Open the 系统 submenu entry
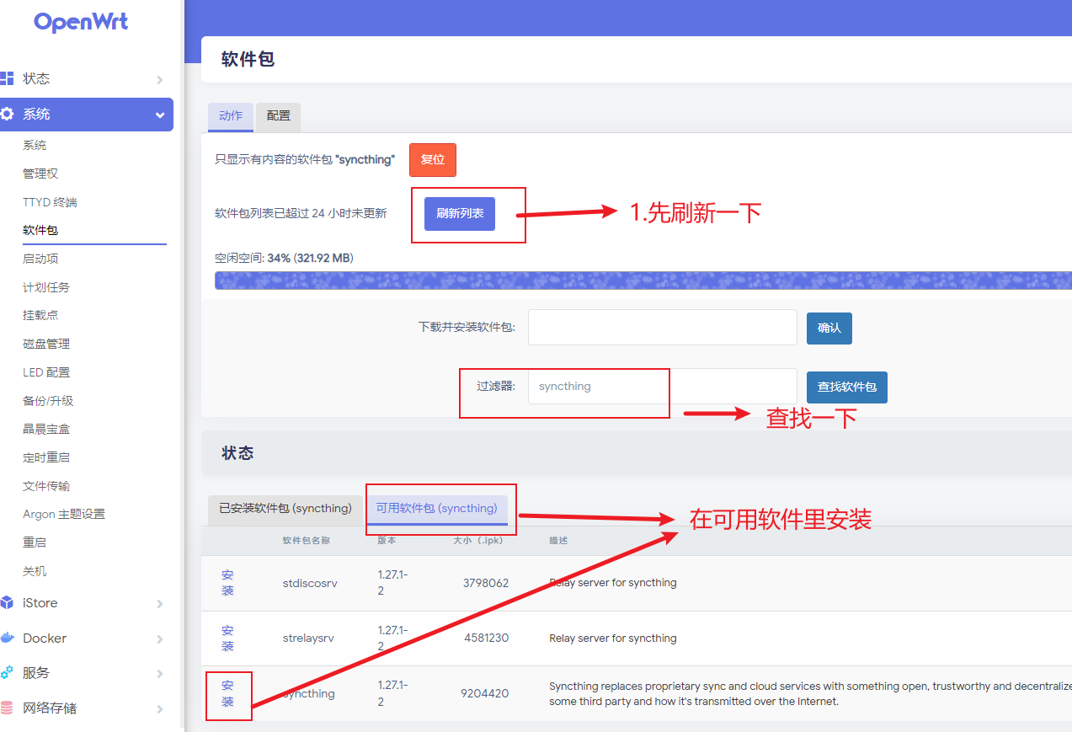Image resolution: width=1072 pixels, height=732 pixels. pyautogui.click(x=35, y=145)
